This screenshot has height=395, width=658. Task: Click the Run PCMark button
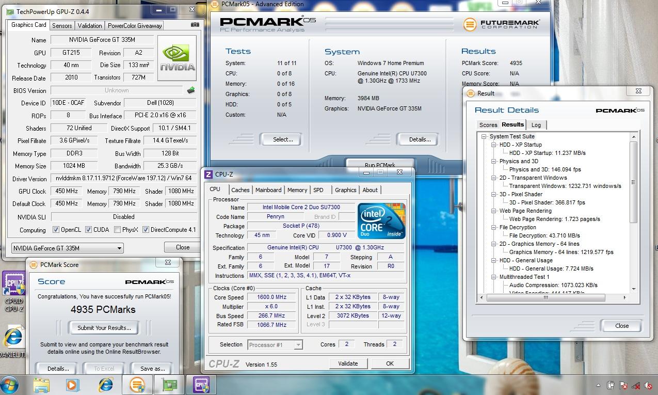coord(379,164)
